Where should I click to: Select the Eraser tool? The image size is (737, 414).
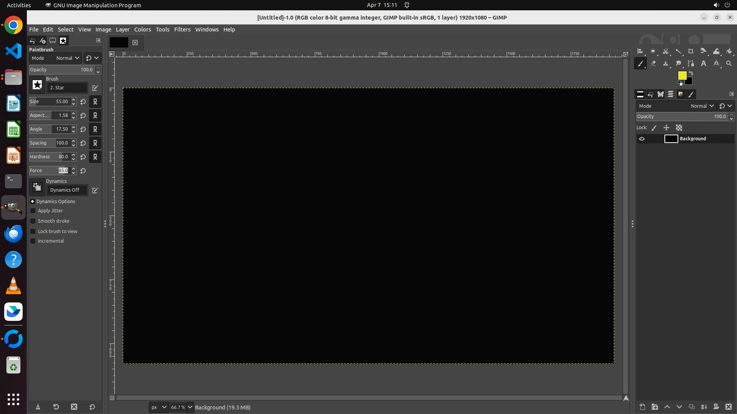point(653,64)
